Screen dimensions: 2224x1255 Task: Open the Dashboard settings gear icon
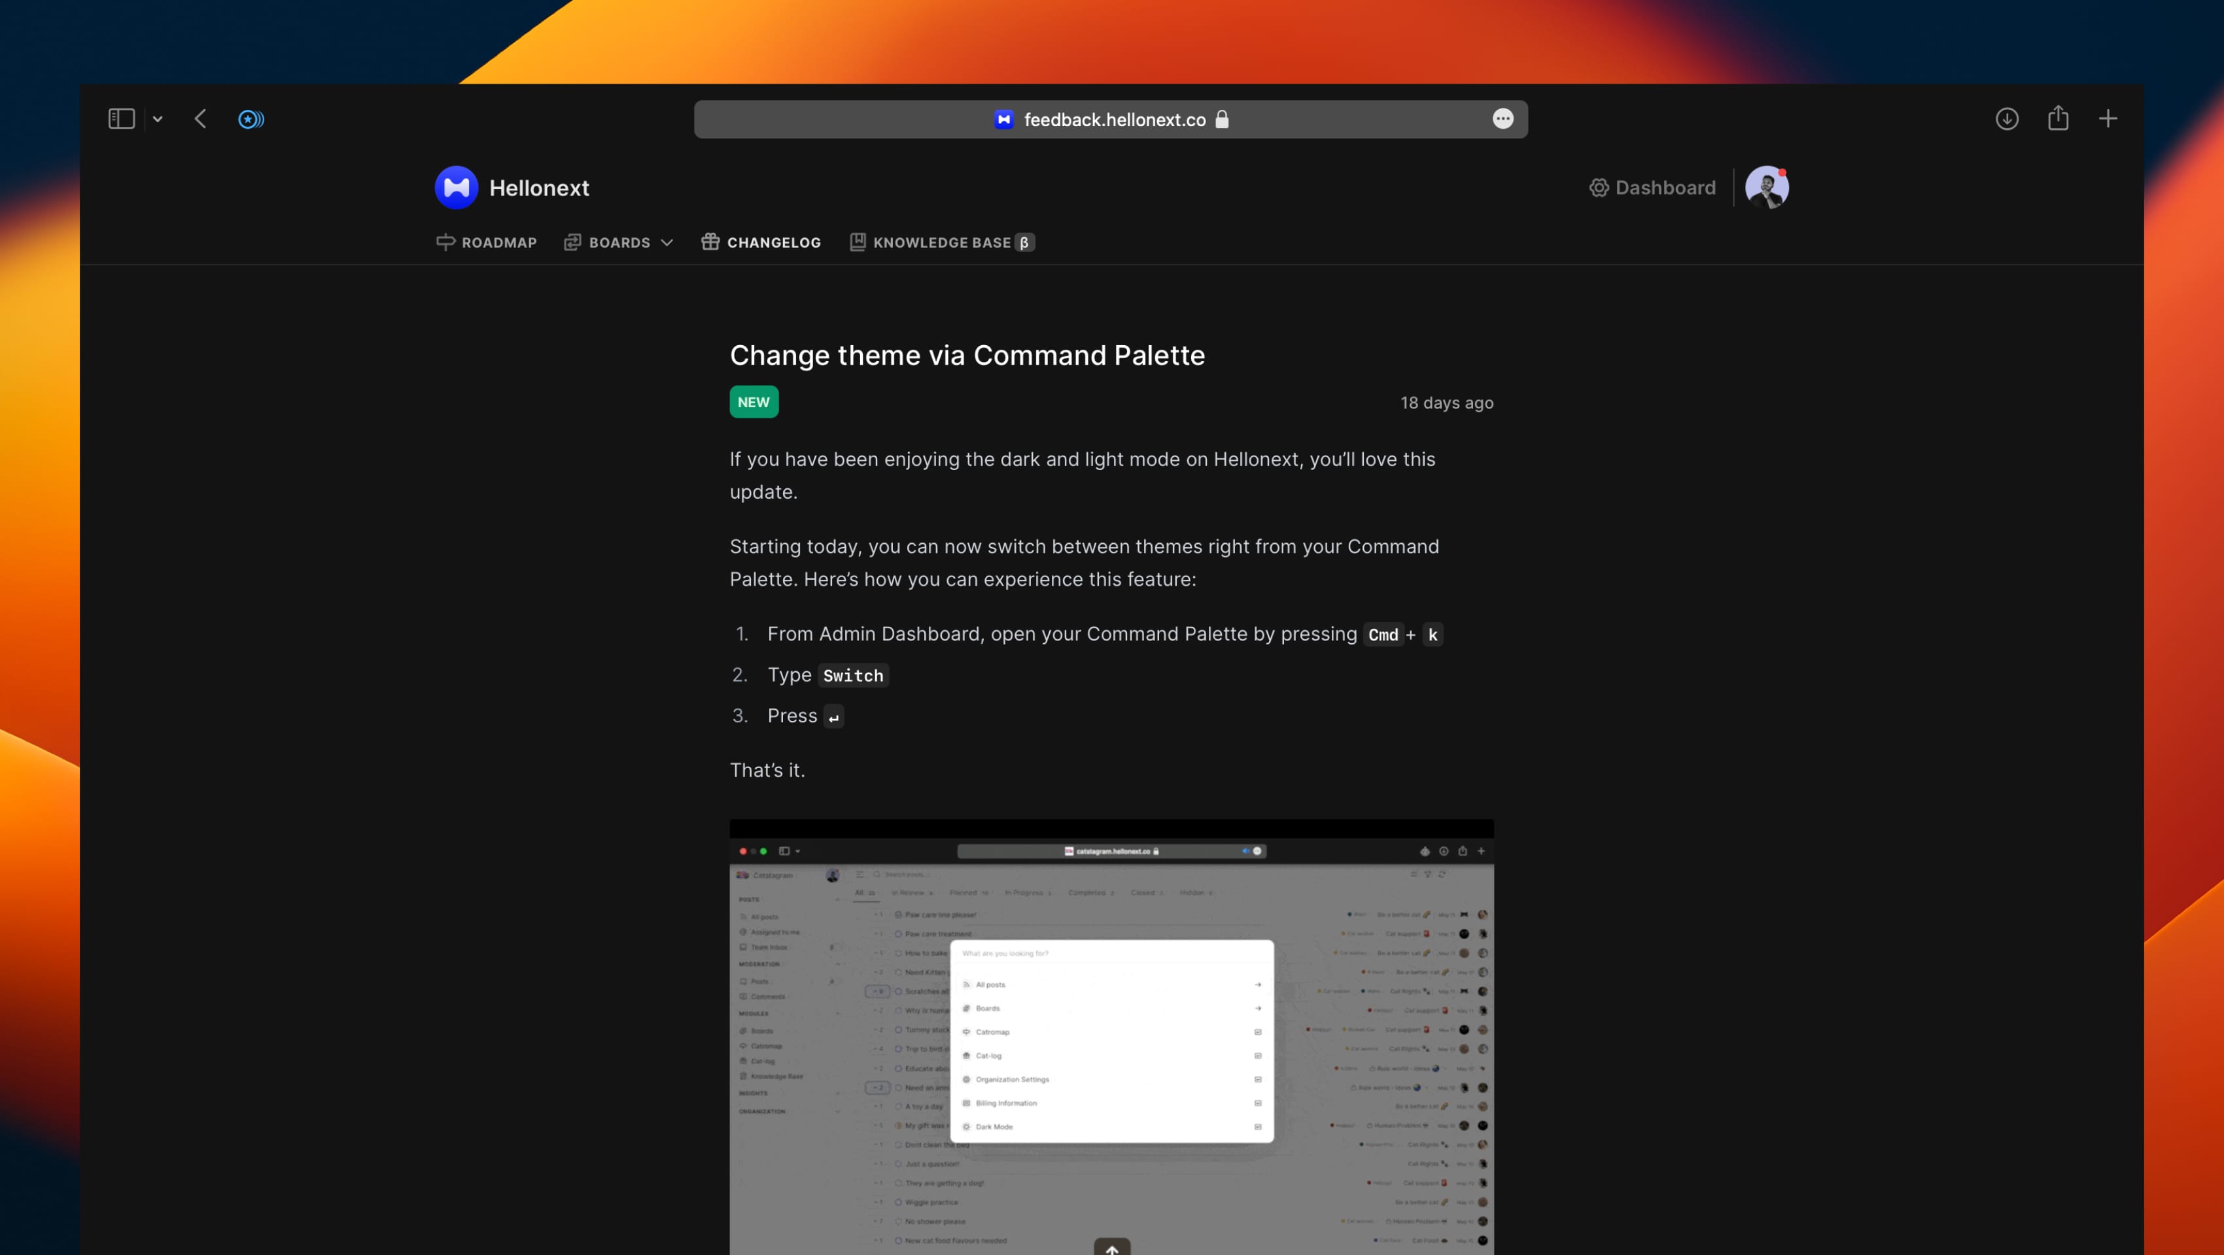coord(1599,187)
